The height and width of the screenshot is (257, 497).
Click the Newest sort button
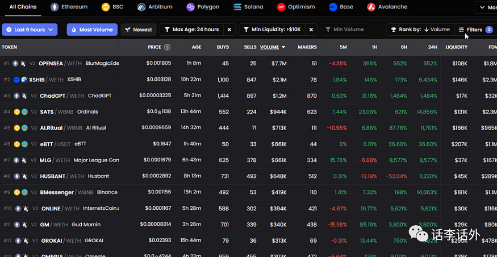[x=139, y=30]
